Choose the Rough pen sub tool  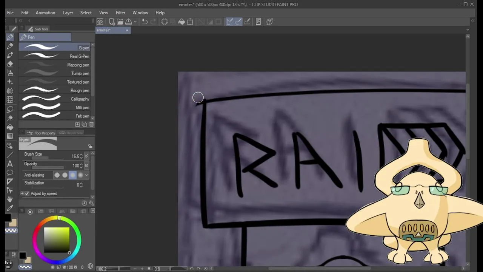(x=55, y=91)
